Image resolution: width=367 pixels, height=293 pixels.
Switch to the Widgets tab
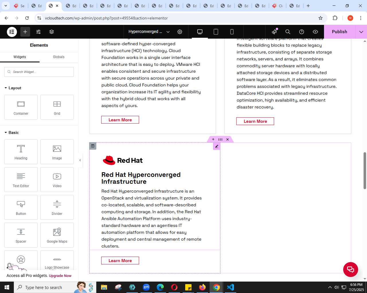pyautogui.click(x=20, y=57)
